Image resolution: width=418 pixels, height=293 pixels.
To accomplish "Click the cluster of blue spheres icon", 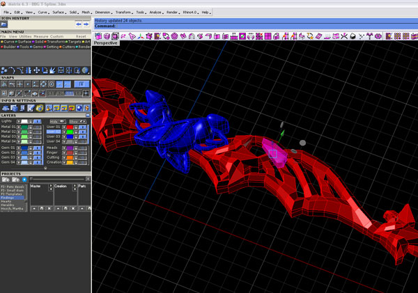I will coord(4,70).
